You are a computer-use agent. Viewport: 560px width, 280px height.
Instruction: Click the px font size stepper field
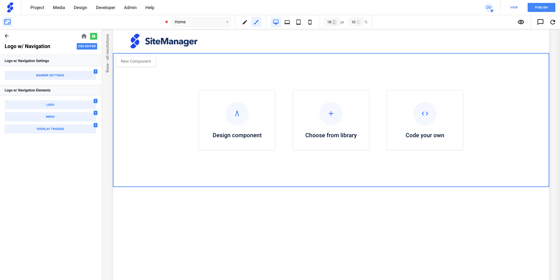coord(332,22)
